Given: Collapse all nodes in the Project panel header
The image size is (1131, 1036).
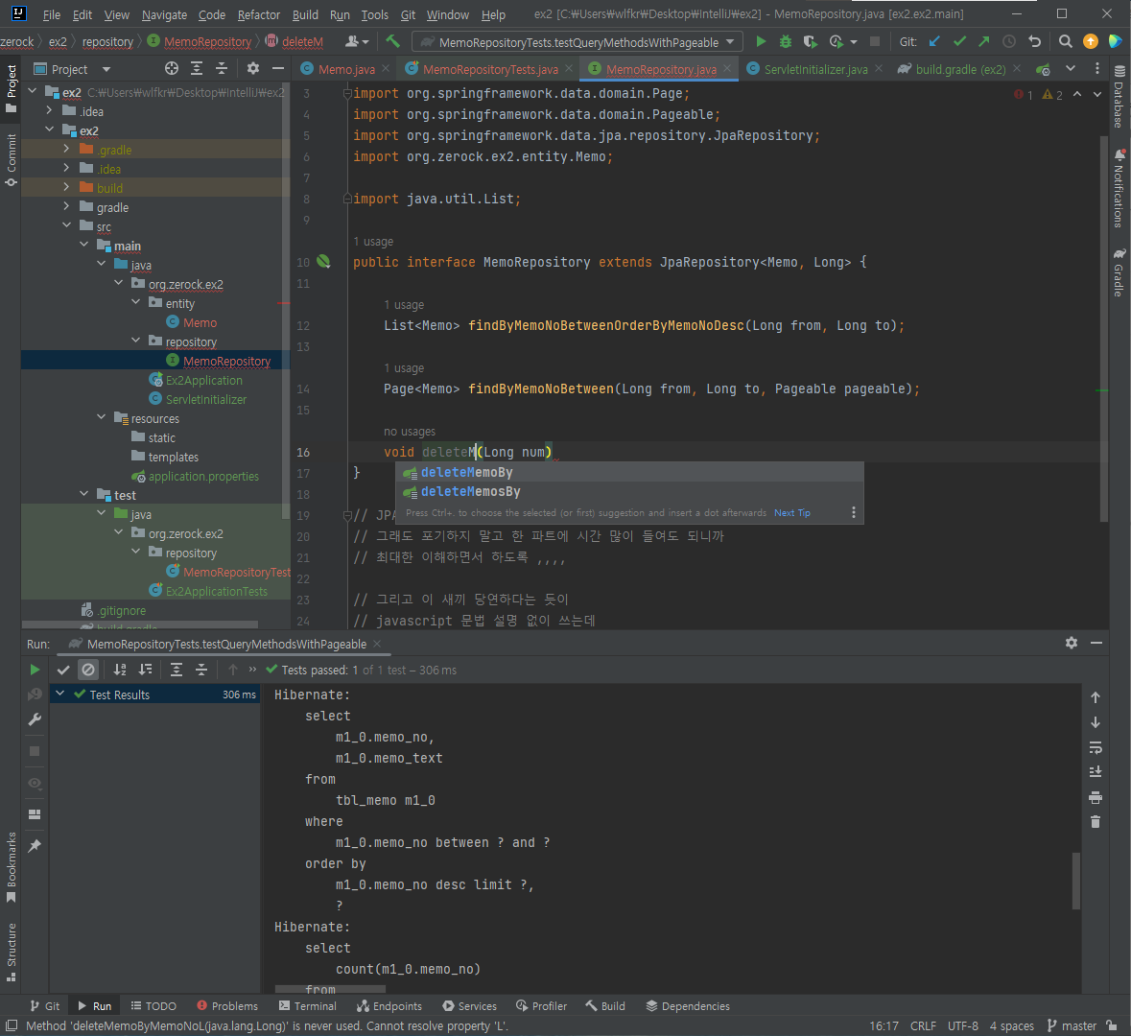Looking at the screenshot, I should click(222, 68).
